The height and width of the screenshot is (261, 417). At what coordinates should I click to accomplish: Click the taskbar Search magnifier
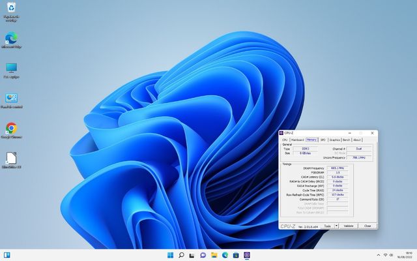point(181,255)
